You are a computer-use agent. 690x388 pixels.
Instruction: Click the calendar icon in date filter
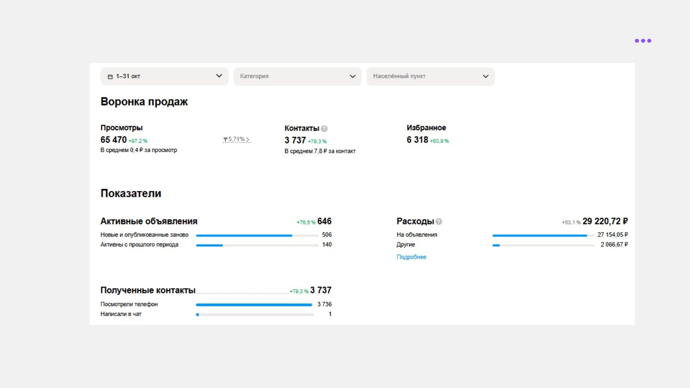point(110,77)
